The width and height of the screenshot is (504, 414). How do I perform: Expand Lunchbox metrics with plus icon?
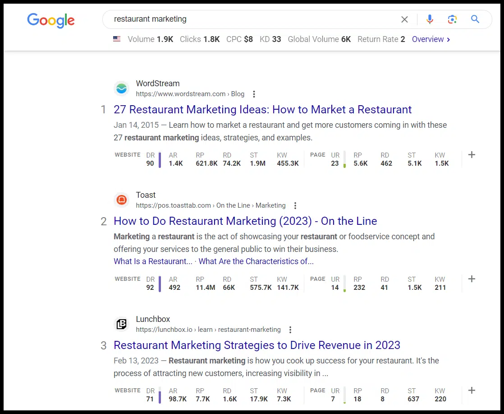click(472, 391)
